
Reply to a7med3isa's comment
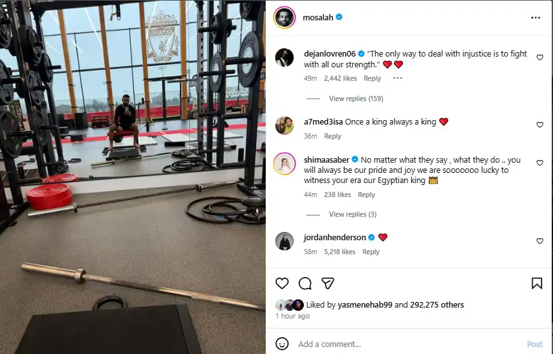point(332,136)
